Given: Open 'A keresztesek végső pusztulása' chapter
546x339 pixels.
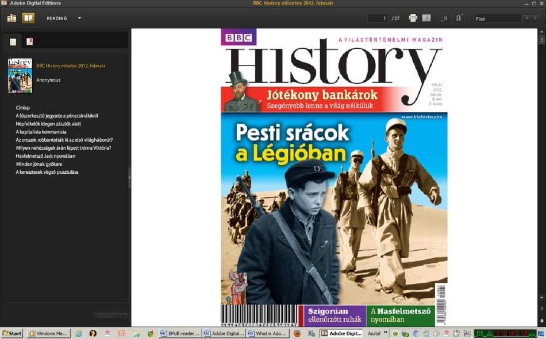Looking at the screenshot, I should click(x=47, y=172).
